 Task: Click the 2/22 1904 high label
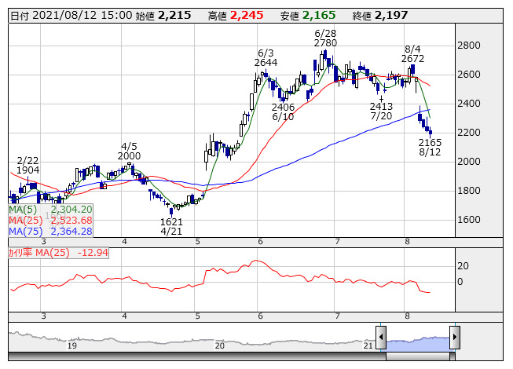[27, 165]
